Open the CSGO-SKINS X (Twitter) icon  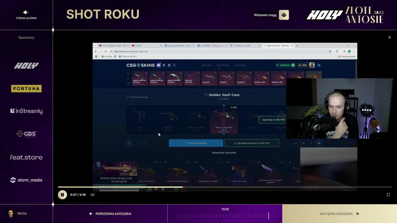[x=174, y=65]
